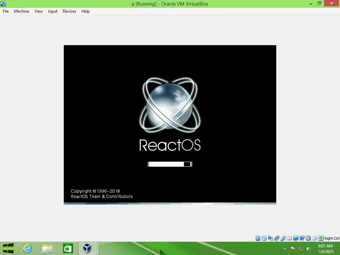Click the network adapters status icon
This screenshot has height=255, width=340.
(277, 238)
